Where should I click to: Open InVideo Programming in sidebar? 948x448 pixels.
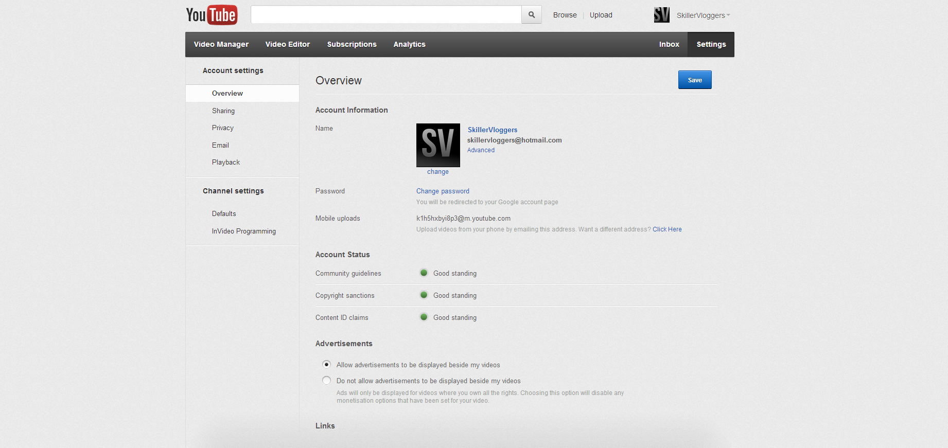(244, 231)
